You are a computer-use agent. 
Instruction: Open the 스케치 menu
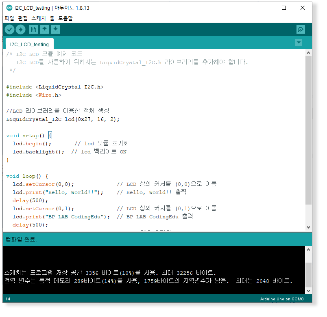click(x=39, y=18)
